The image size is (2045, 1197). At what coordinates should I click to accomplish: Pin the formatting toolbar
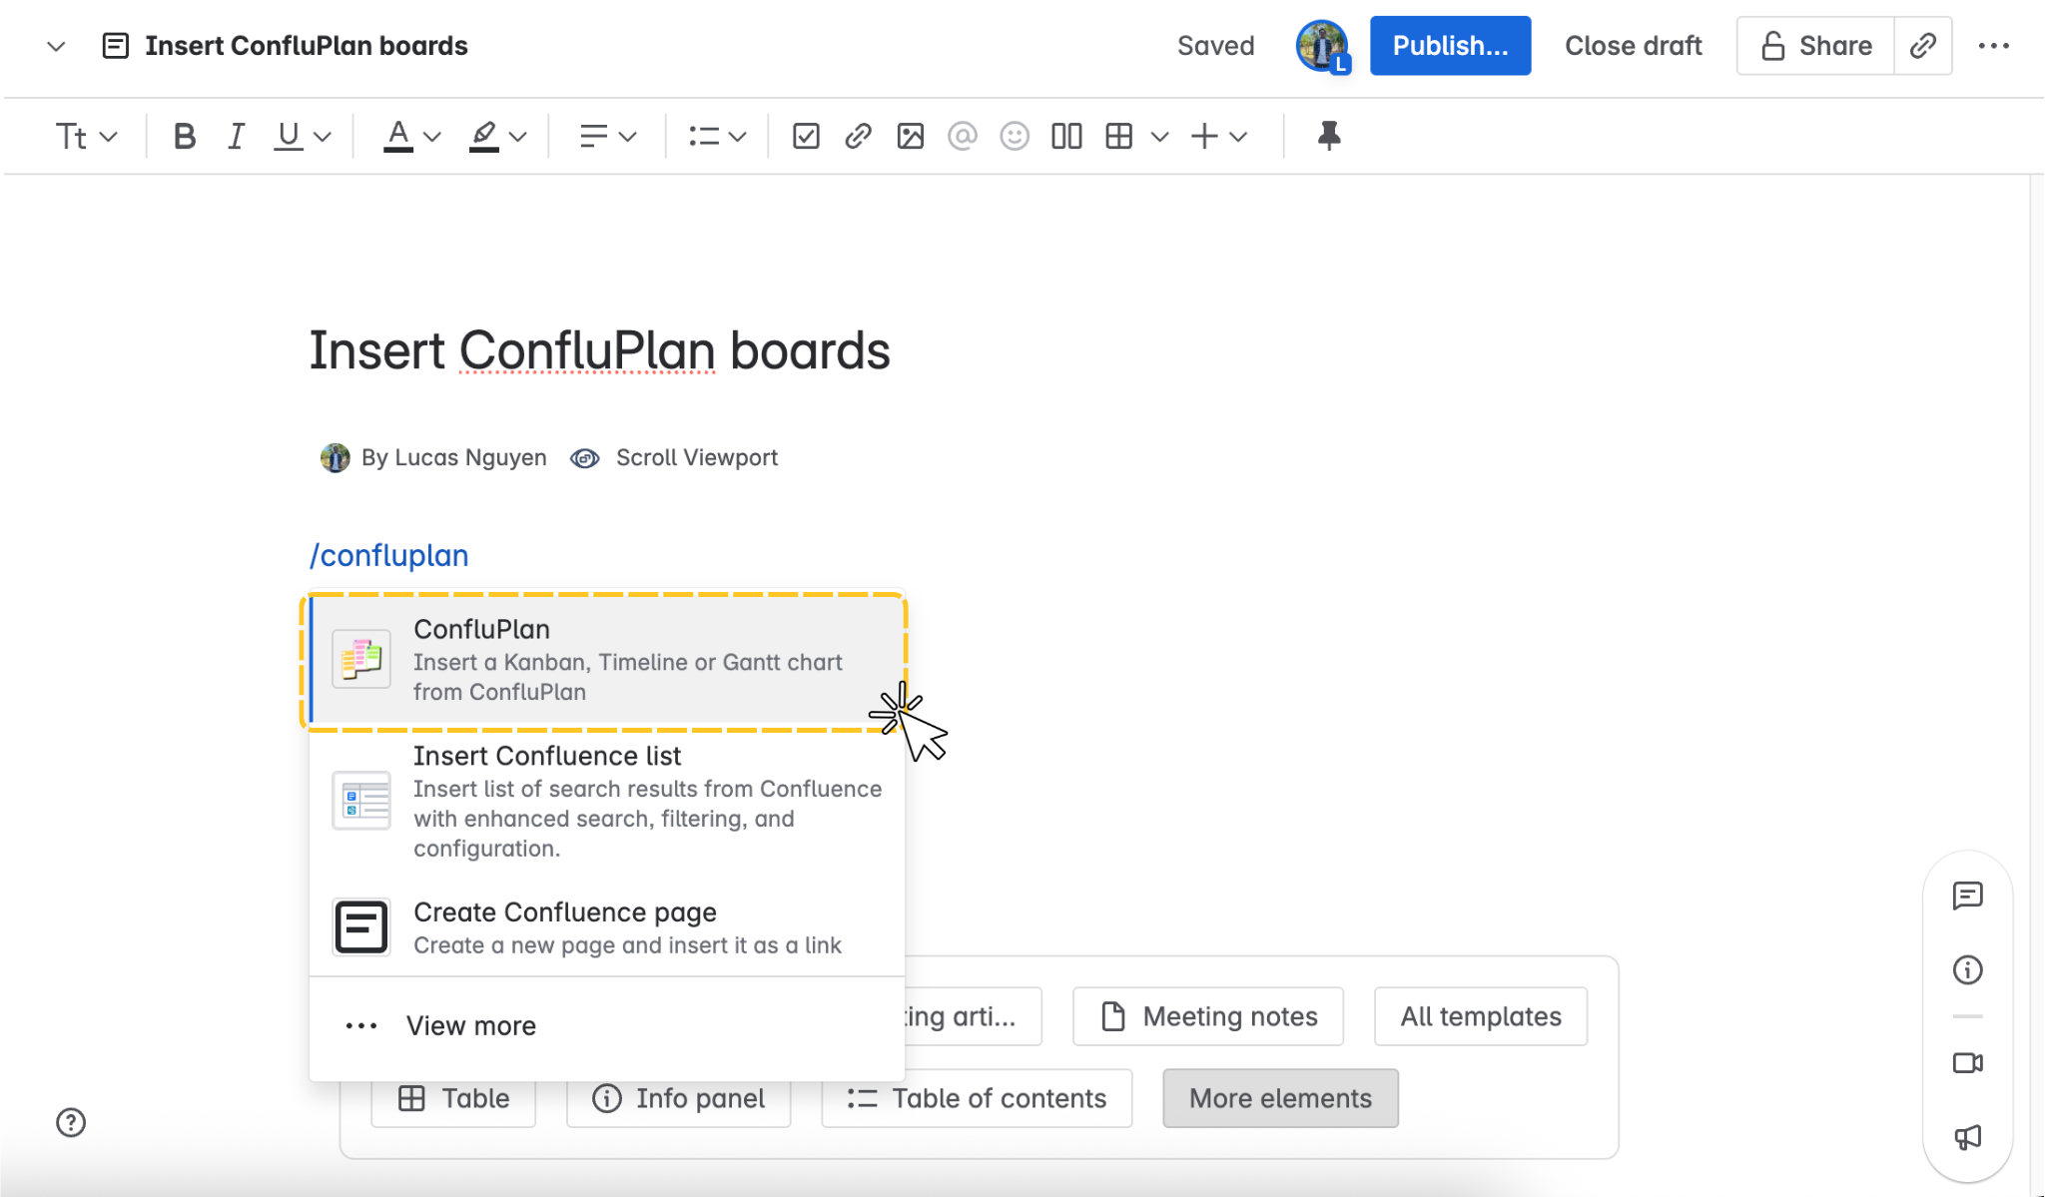[x=1328, y=136]
